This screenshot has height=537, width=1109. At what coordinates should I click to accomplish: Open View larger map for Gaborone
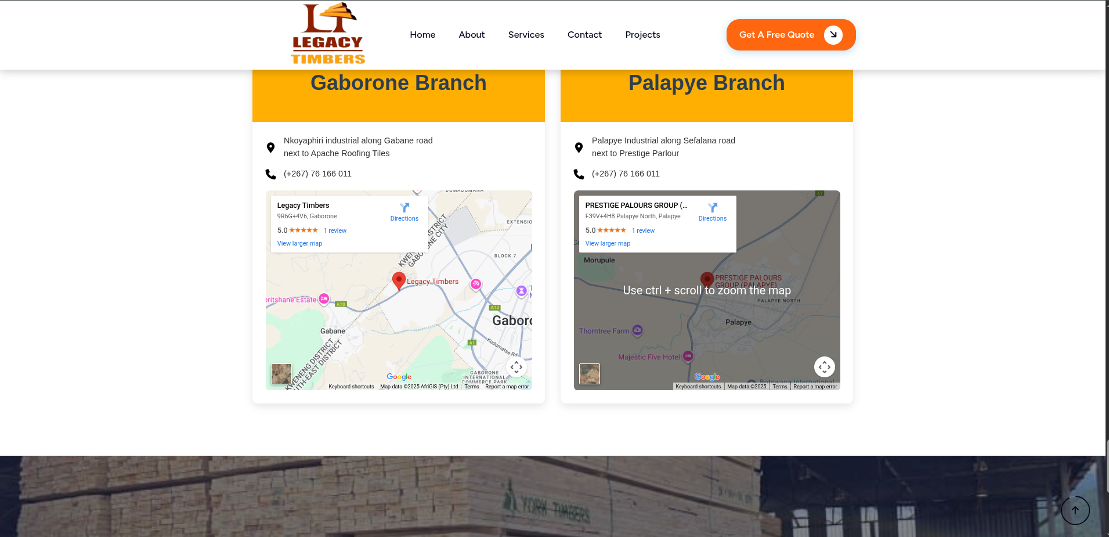299,244
